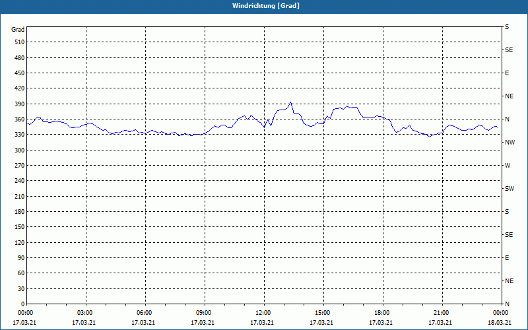Click the W compass label on the right axis
Screen dimensions: 528x330
click(x=508, y=166)
